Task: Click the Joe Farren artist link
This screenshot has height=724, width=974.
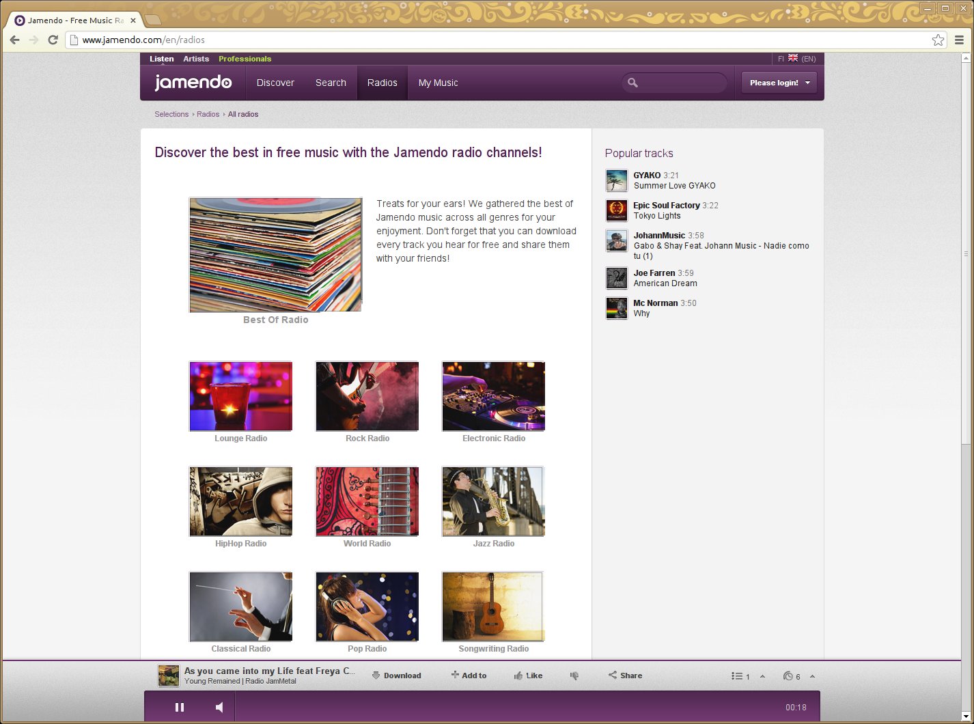Action: (654, 273)
